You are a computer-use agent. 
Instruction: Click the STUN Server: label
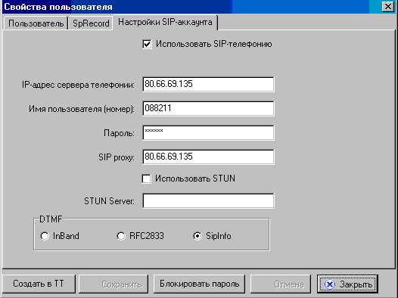pos(110,201)
